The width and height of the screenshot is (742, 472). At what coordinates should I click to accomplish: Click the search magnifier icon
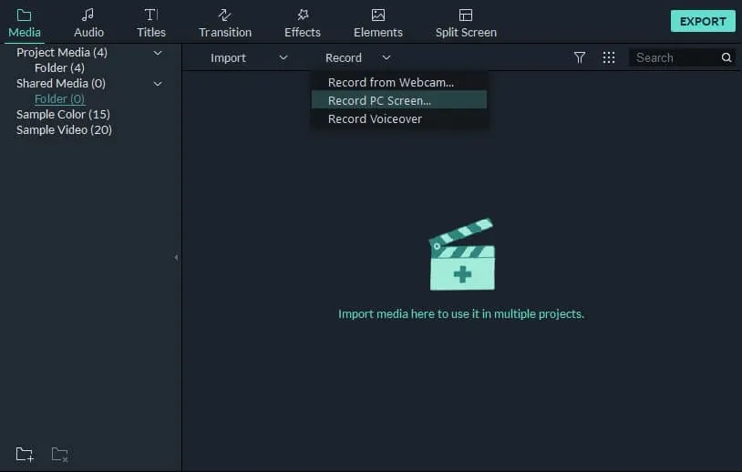click(727, 57)
